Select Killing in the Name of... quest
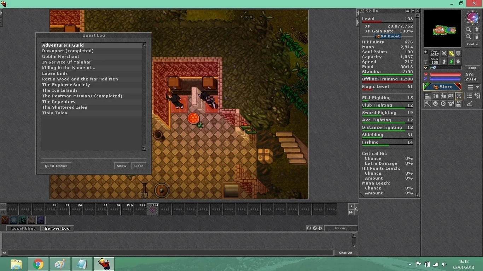Image resolution: width=483 pixels, height=271 pixels. click(92, 68)
